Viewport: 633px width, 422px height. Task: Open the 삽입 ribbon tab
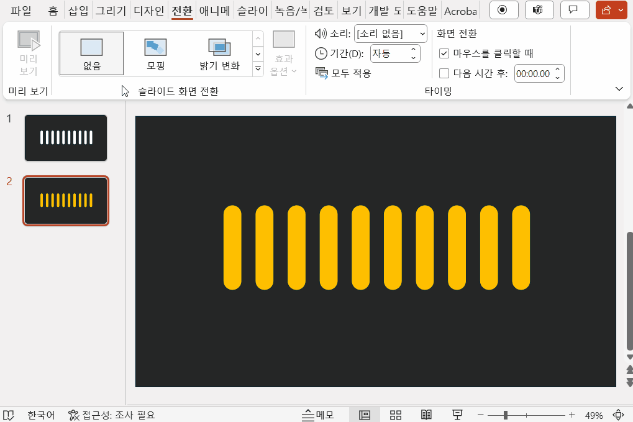[78, 11]
